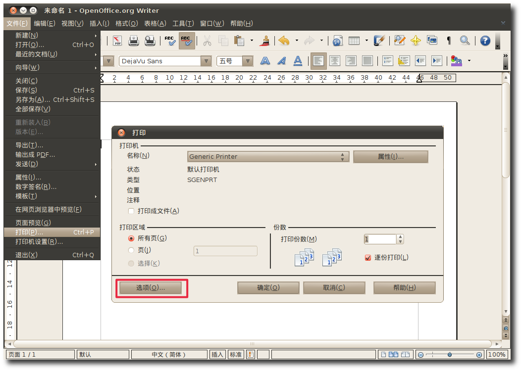Uncheck the Collate checkbox (逐份打印)
This screenshot has height=371, width=522.
(x=368, y=258)
